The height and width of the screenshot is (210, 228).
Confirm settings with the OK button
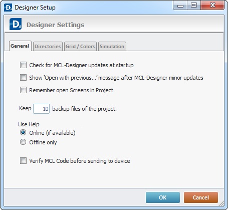coord(163,197)
